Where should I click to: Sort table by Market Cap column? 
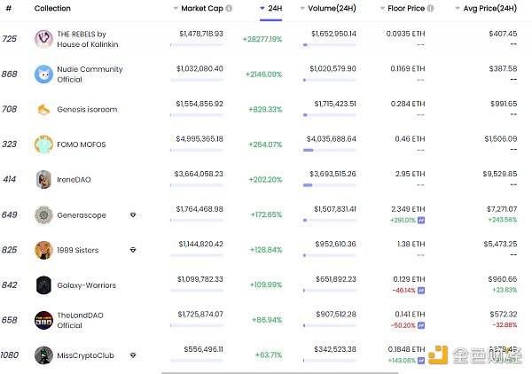point(202,8)
